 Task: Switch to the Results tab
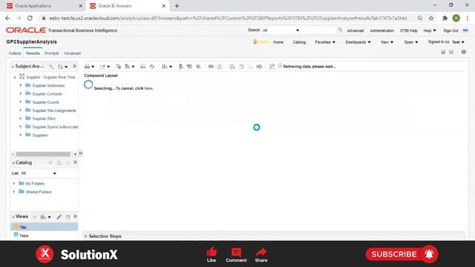[x=33, y=53]
